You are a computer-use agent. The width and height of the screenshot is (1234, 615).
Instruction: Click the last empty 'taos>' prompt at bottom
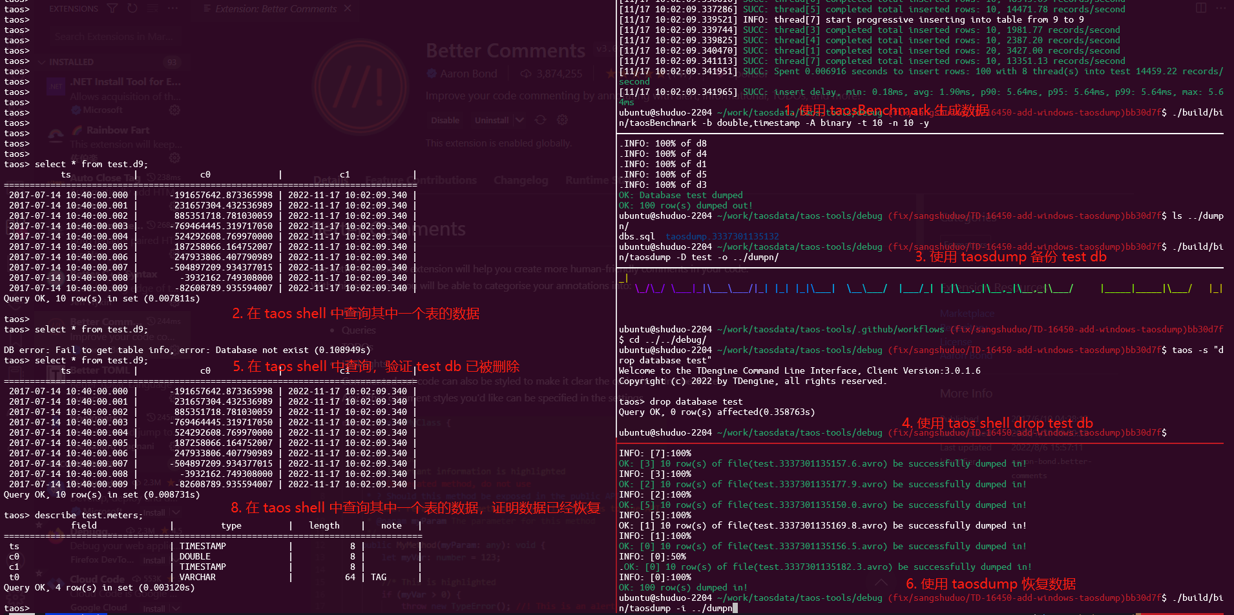point(17,609)
